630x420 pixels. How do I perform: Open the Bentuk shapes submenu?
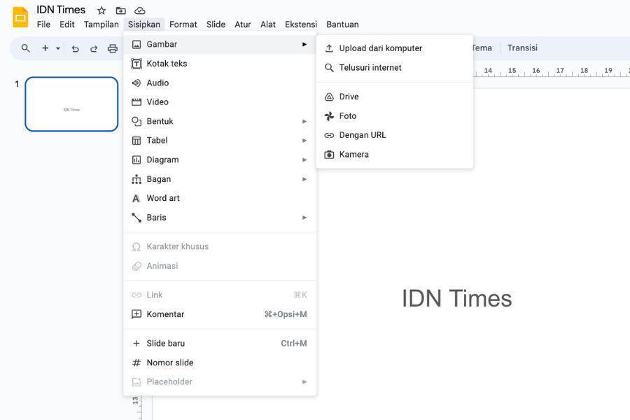coord(220,121)
